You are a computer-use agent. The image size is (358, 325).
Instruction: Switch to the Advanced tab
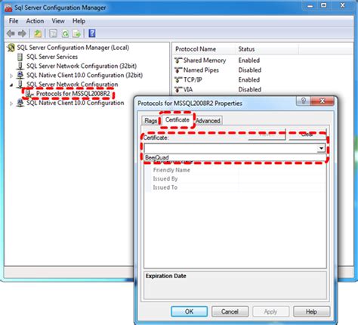pyautogui.click(x=208, y=121)
